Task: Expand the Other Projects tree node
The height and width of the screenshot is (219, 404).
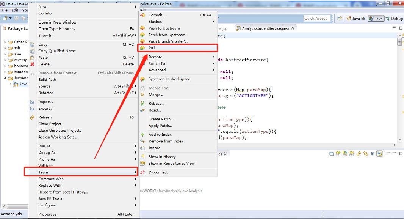Action: click(5, 42)
